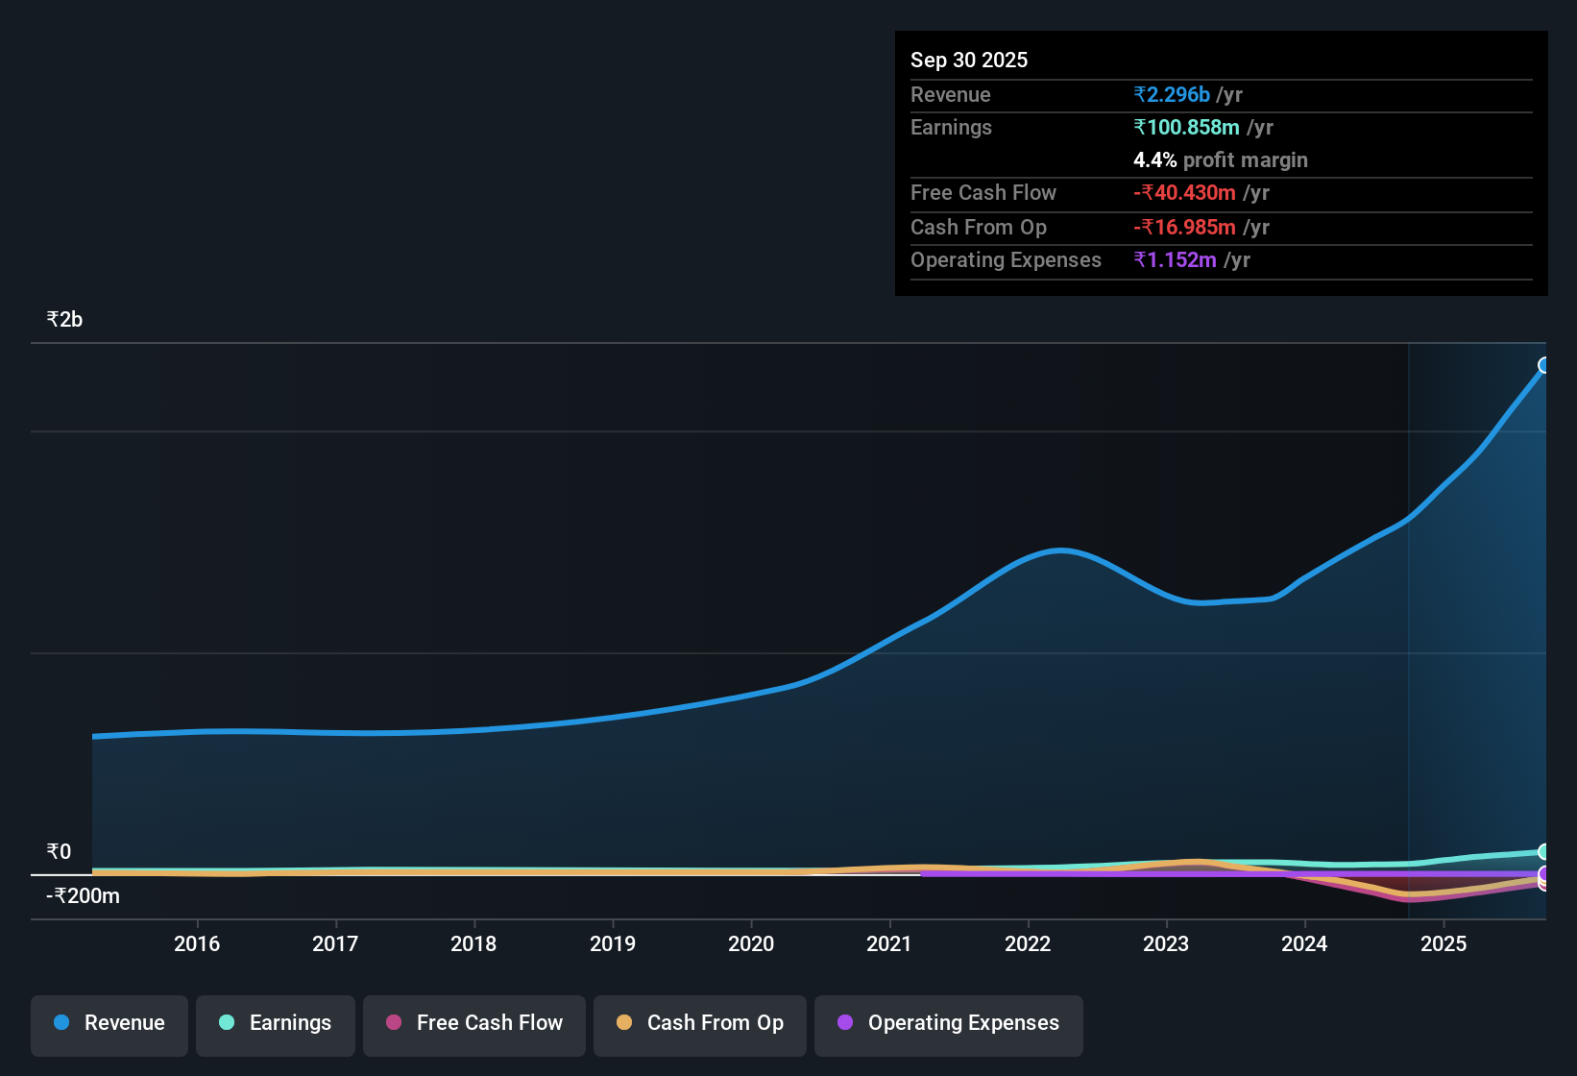The image size is (1577, 1076).
Task: Select the Sep 30 2025 tooltip header
Action: 969,60
